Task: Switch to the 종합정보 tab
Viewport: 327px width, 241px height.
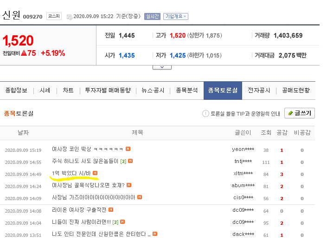Action: point(16,91)
